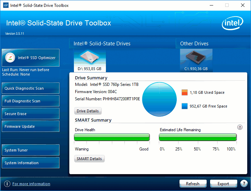This screenshot has width=251, height=191.
Task: Start the Full Diagnostic Scan
Action: tap(30, 101)
